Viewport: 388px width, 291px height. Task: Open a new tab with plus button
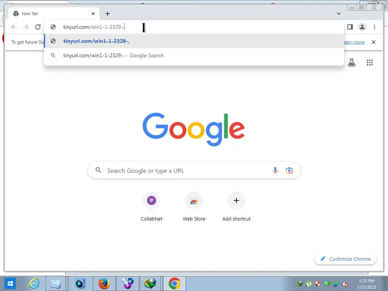pyautogui.click(x=107, y=14)
